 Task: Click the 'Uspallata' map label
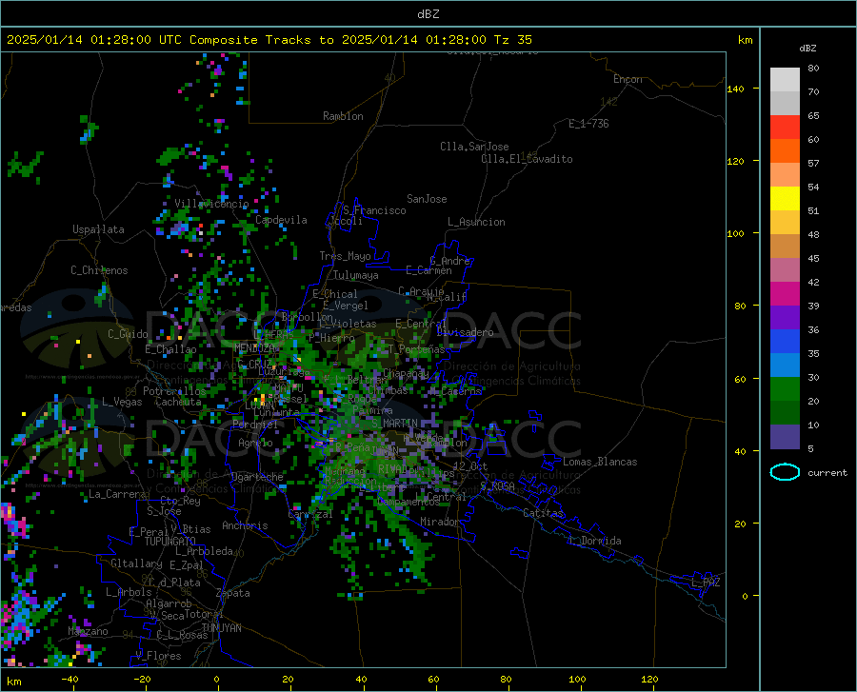tap(98, 229)
